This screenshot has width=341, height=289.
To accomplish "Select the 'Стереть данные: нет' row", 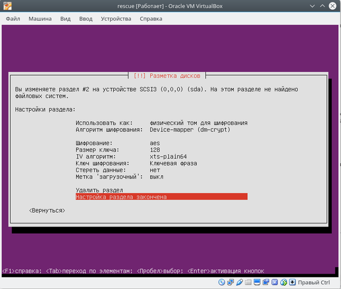I will pyautogui.click(x=118, y=170).
